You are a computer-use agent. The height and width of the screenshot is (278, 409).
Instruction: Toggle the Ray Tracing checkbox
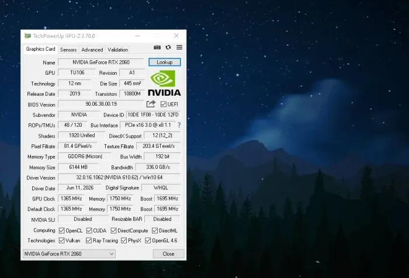click(x=89, y=241)
